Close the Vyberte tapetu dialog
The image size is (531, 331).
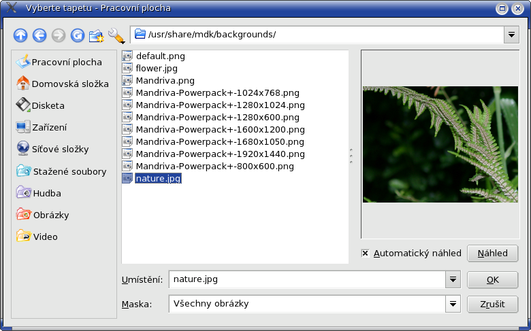click(517, 8)
